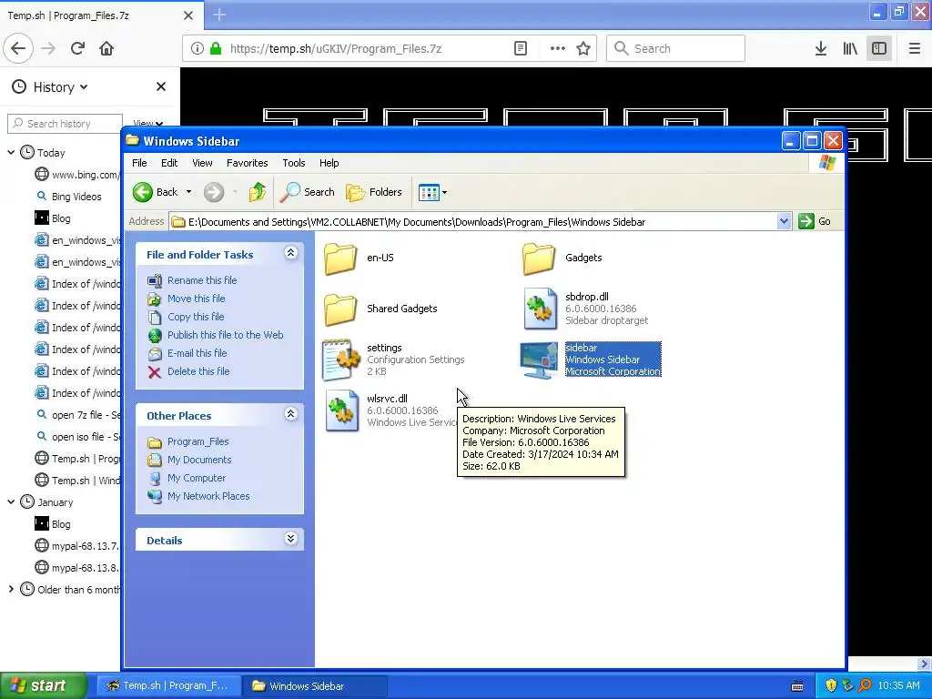Image resolution: width=932 pixels, height=699 pixels.
Task: Toggle reader view in address bar
Action: (520, 48)
